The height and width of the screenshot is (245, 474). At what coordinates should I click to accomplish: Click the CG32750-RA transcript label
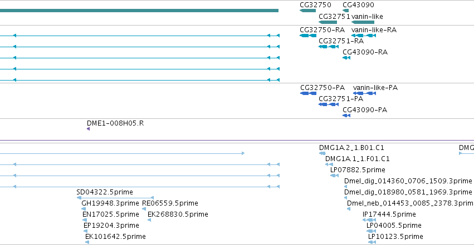click(322, 30)
